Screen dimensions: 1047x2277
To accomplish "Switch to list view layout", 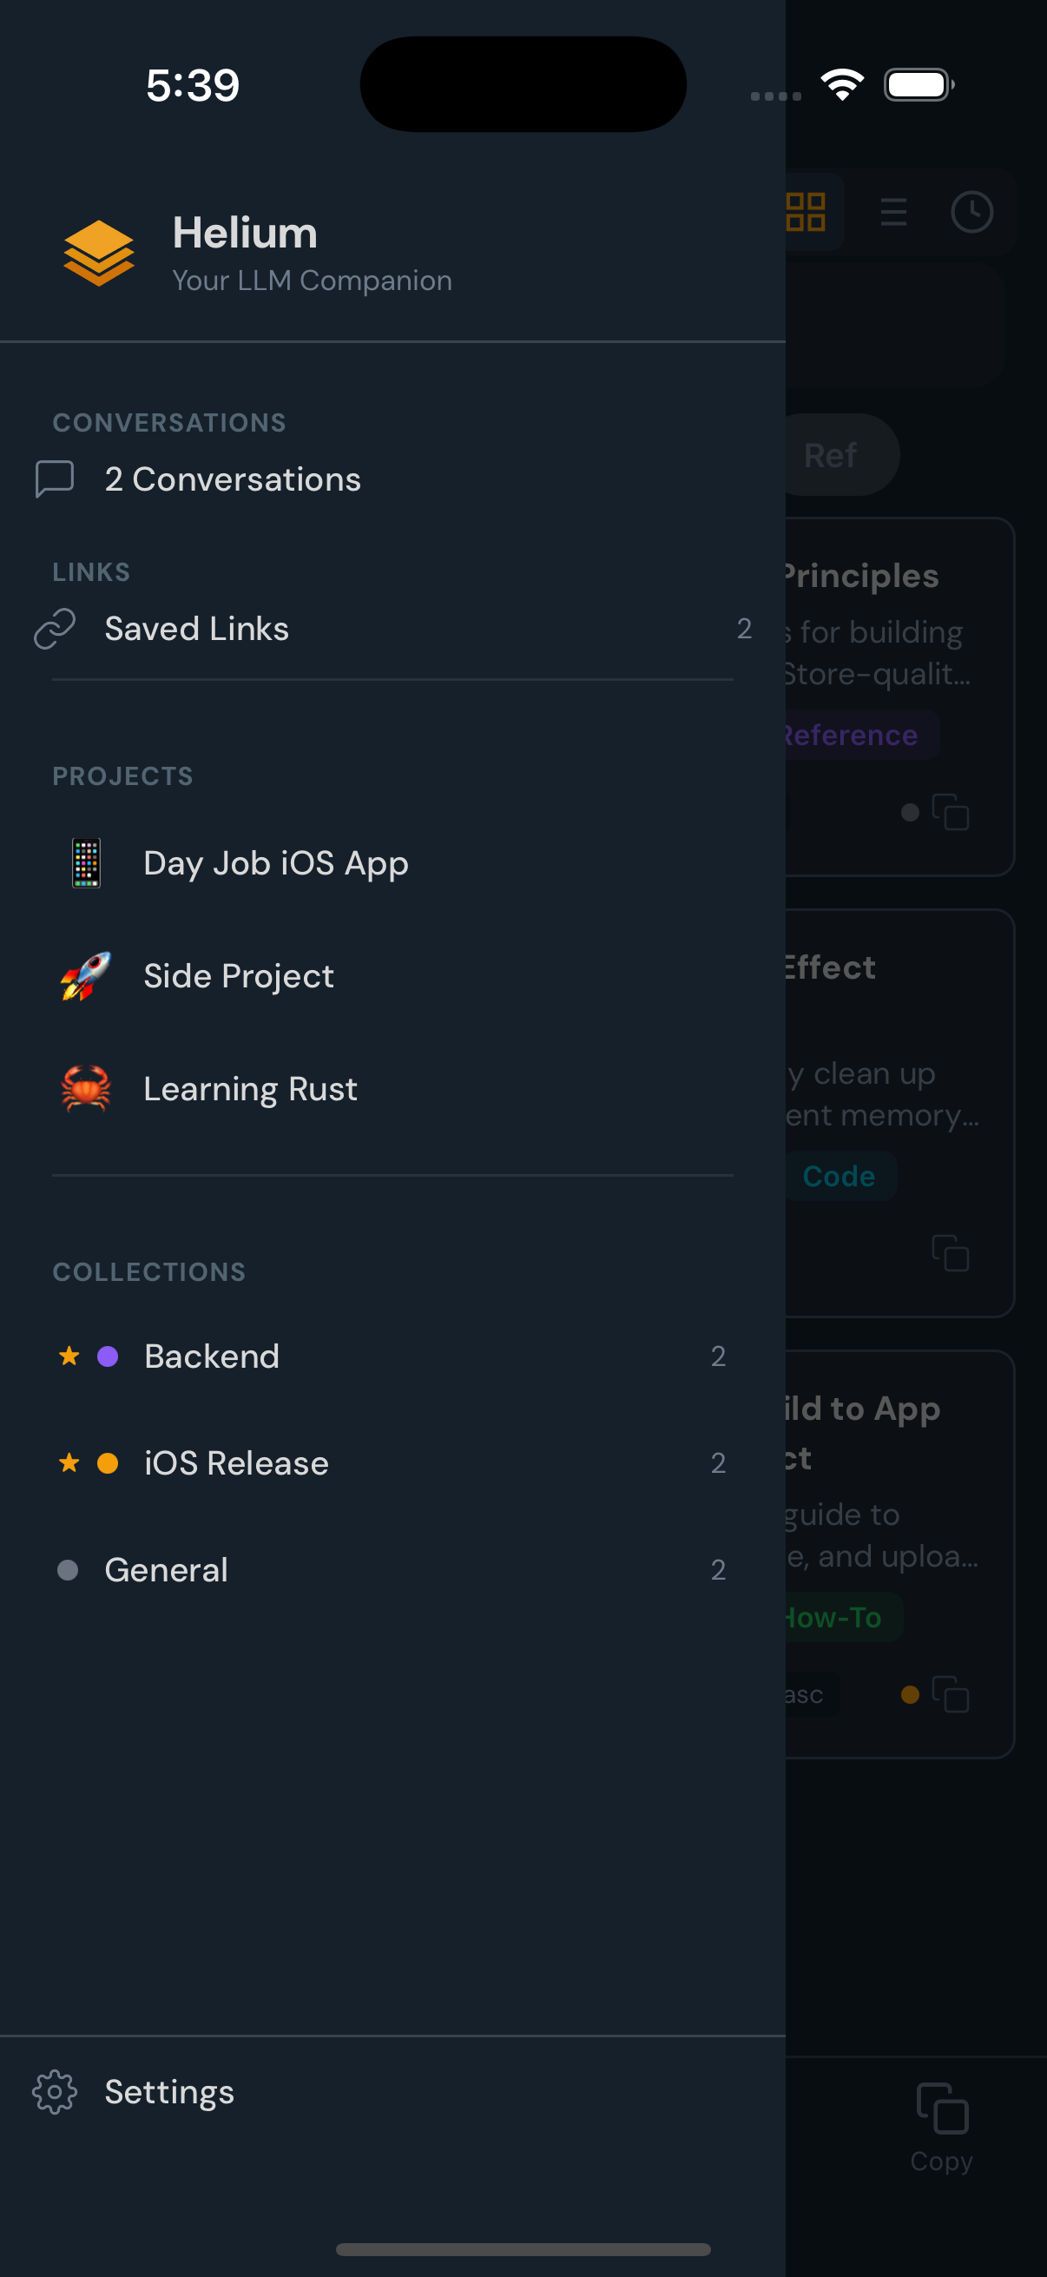I will point(892,211).
